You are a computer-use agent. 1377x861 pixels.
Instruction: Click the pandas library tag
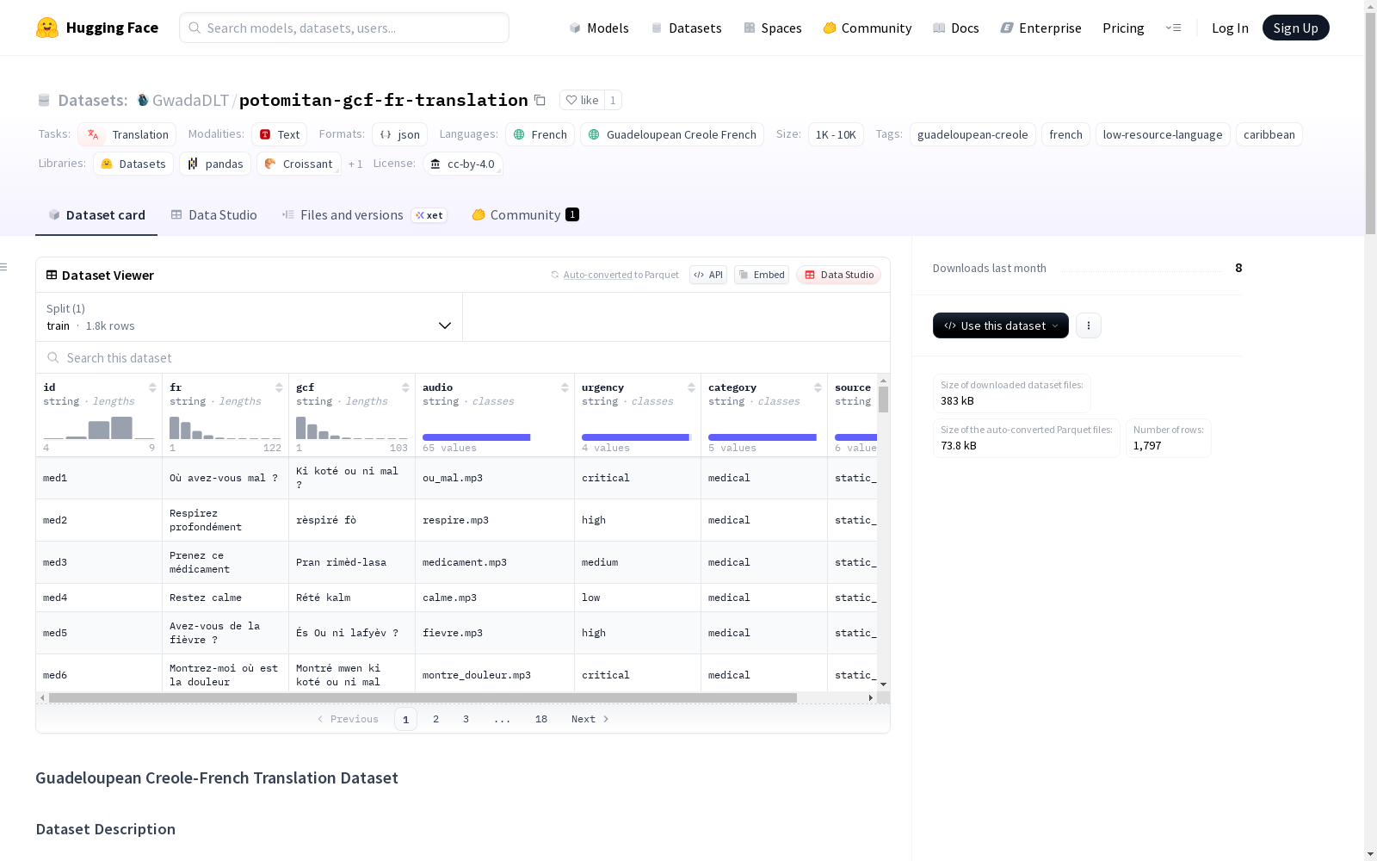(215, 164)
